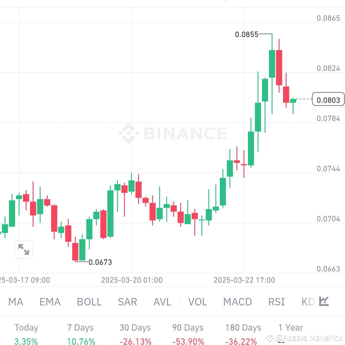Activate the SAR indicator

pos(127,302)
